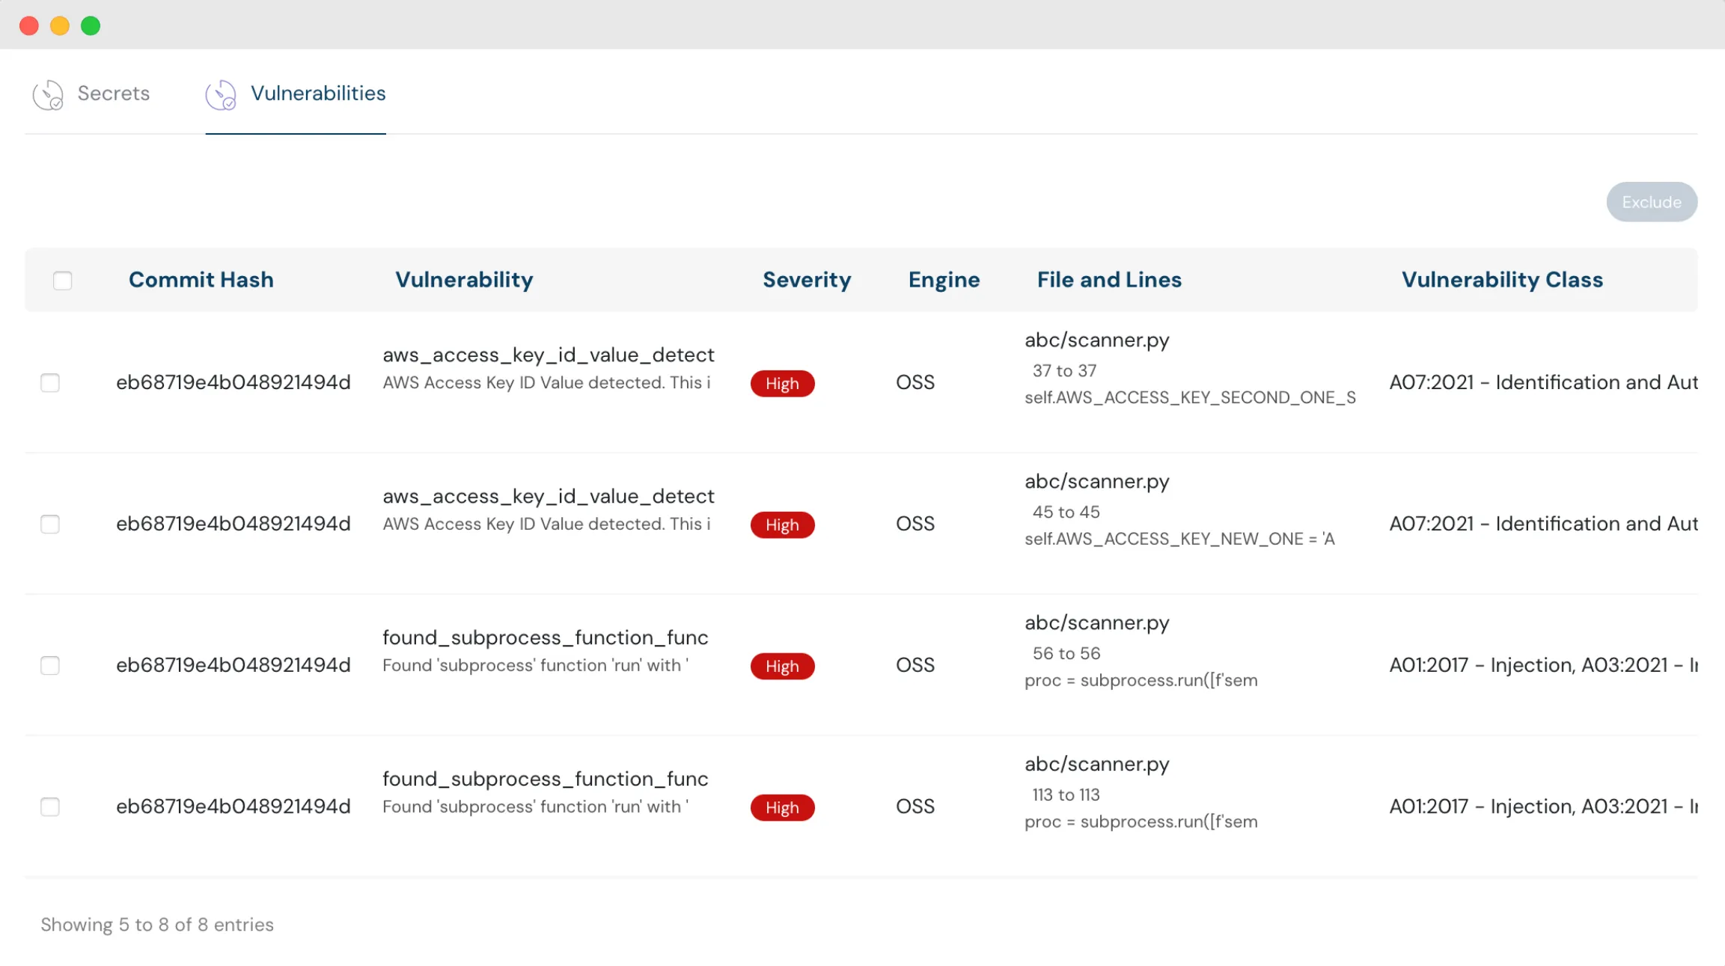
Task: Check the first aws_access_key_id_value_detect row
Action: coord(50,382)
